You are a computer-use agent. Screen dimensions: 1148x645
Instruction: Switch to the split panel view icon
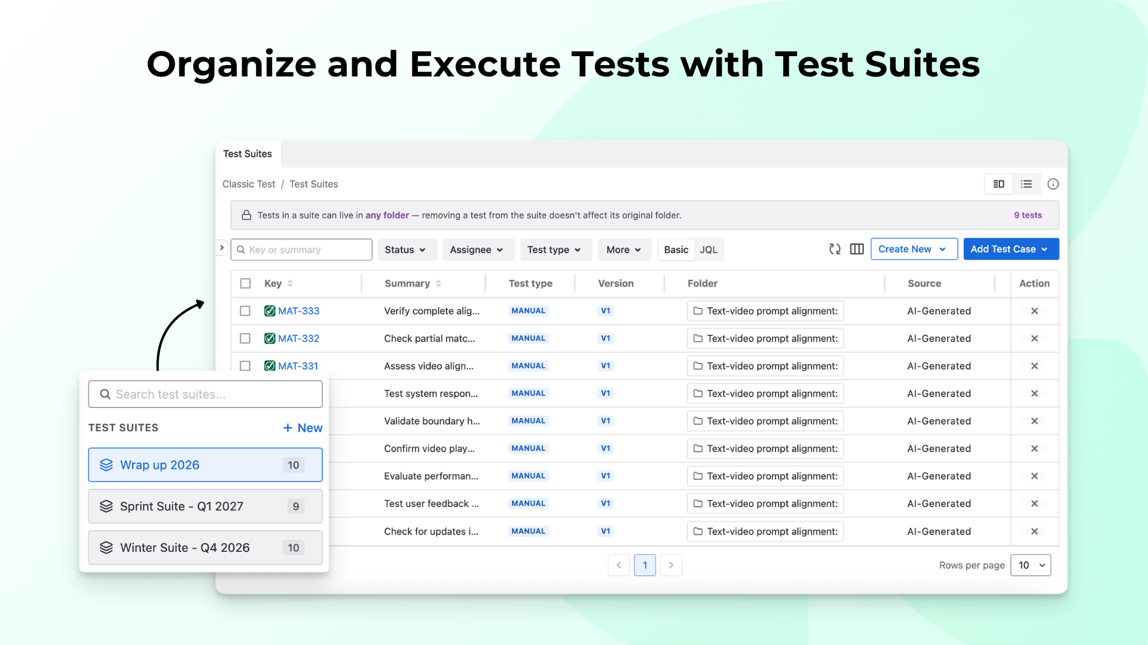click(999, 184)
